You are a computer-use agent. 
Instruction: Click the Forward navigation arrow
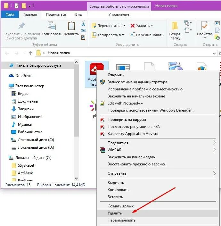point(17,53)
